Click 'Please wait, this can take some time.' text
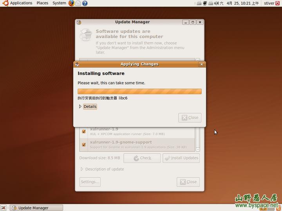The height and width of the screenshot is (211, 282). click(x=111, y=83)
